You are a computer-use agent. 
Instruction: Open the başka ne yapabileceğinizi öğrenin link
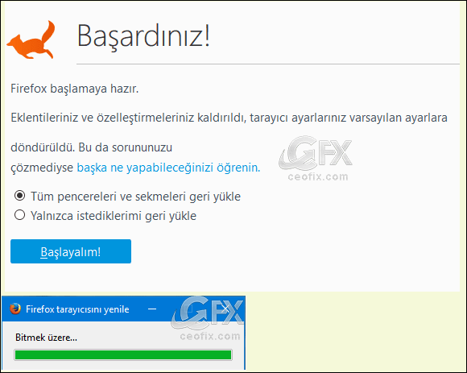coord(168,168)
